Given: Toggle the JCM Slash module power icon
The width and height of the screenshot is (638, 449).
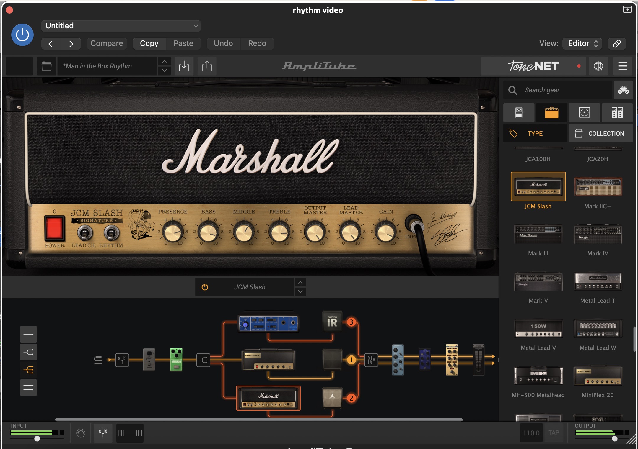Looking at the screenshot, I should [x=205, y=287].
